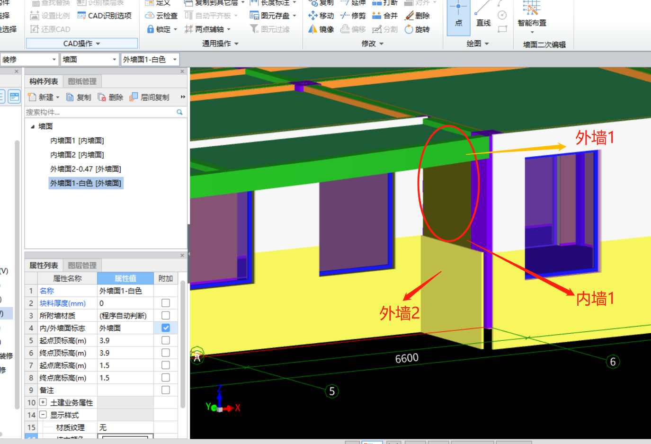Click the 自动平齐板 tool
Viewport: 651px width, 444px height.
pos(210,16)
